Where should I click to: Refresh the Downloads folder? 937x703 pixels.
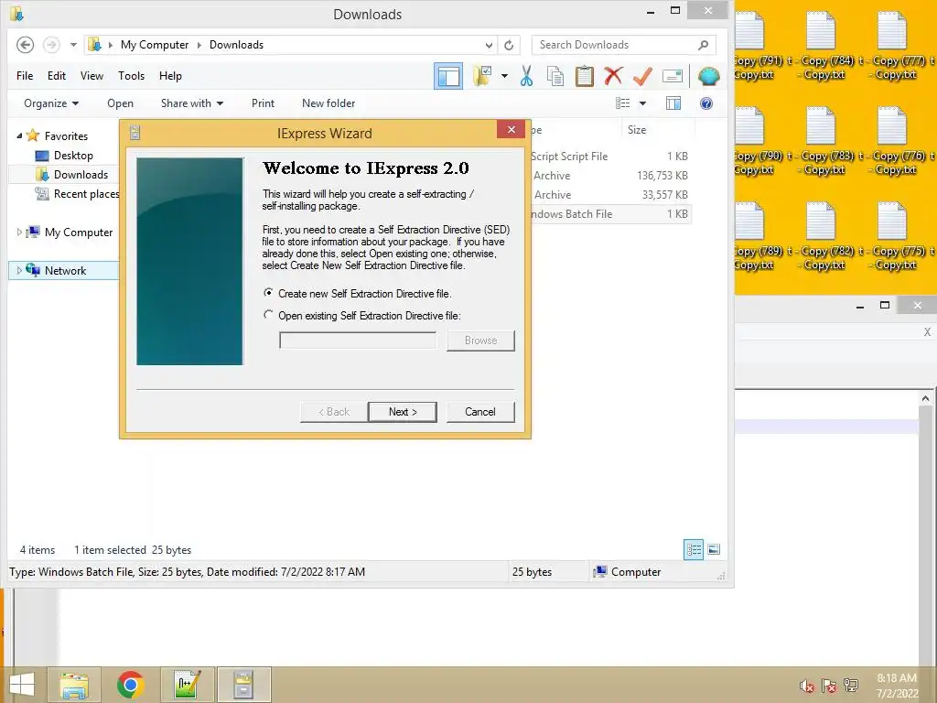point(509,45)
